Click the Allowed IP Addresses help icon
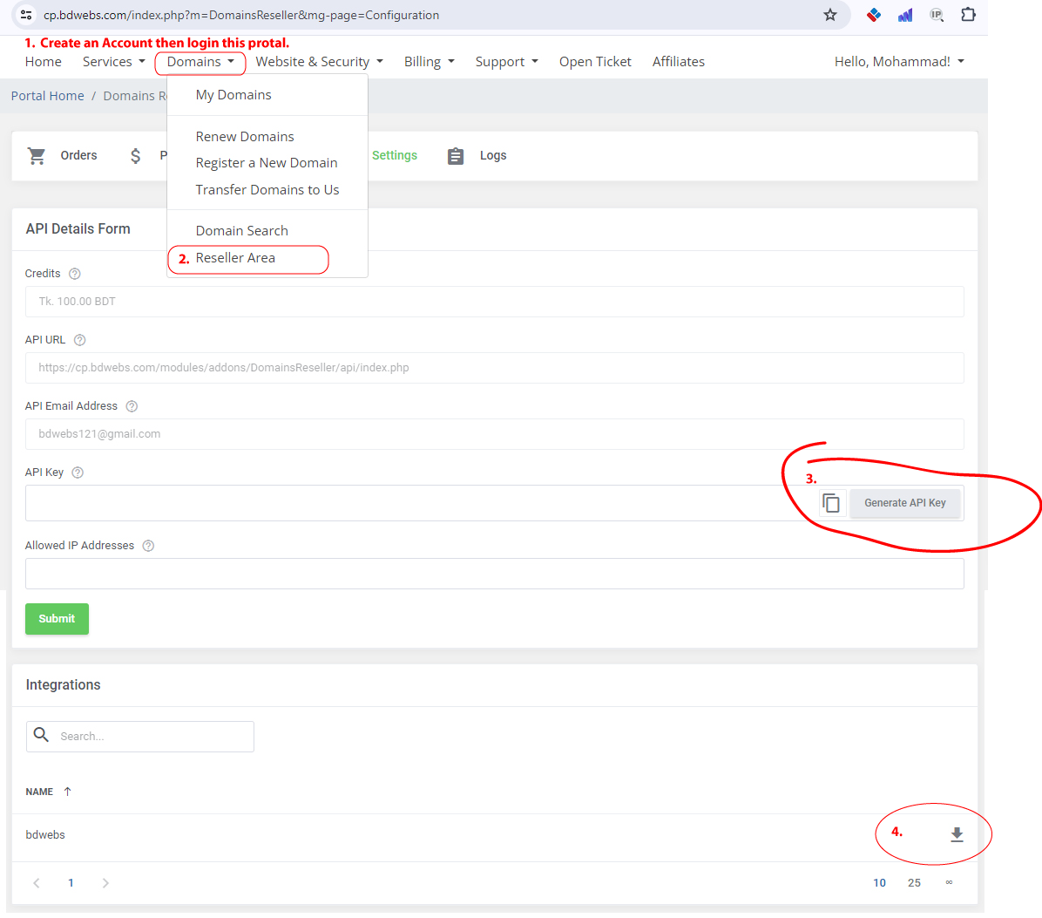1042x918 pixels. click(x=148, y=546)
